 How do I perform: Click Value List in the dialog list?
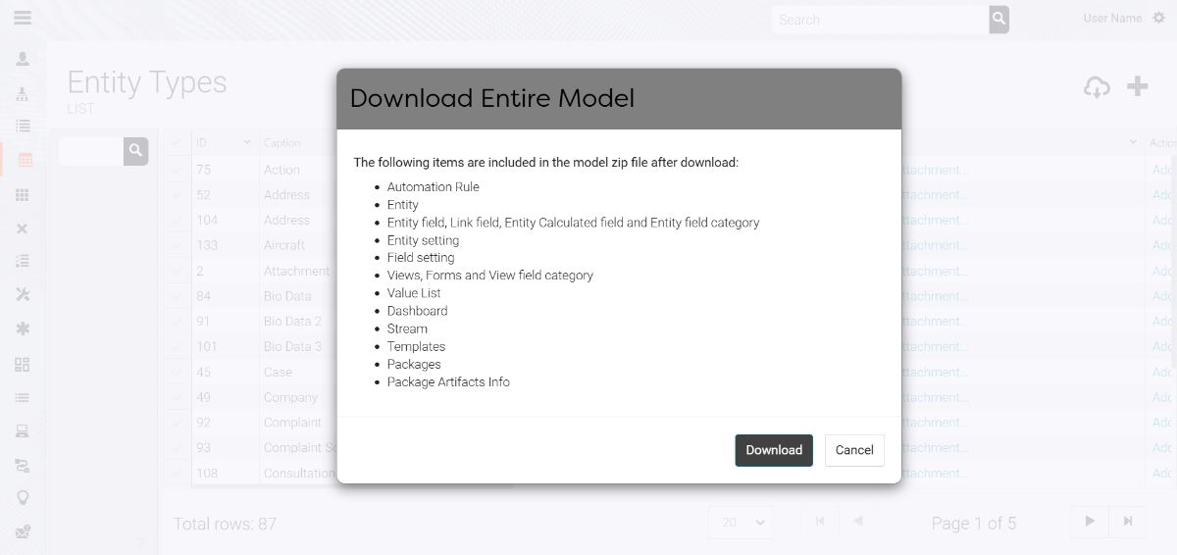click(414, 293)
